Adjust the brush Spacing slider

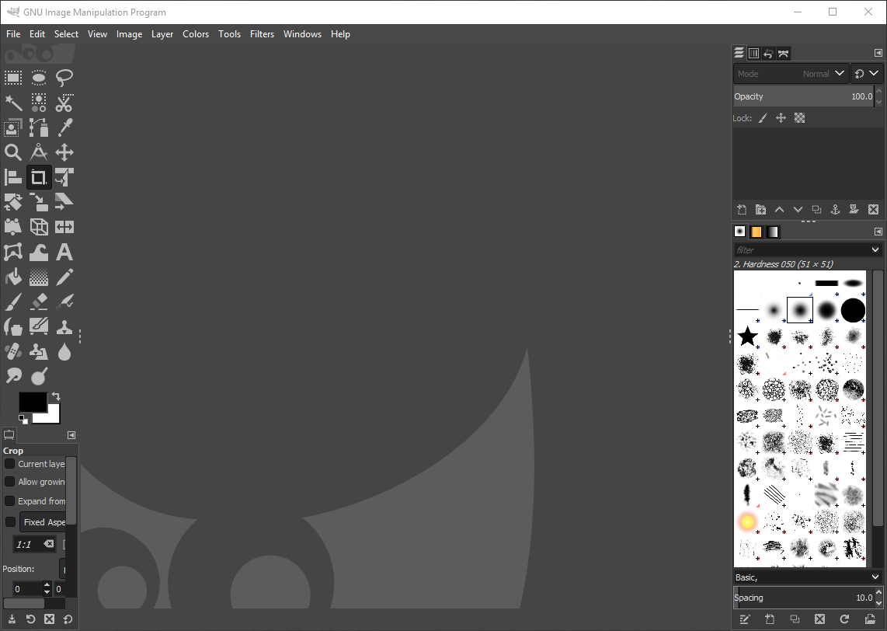803,598
